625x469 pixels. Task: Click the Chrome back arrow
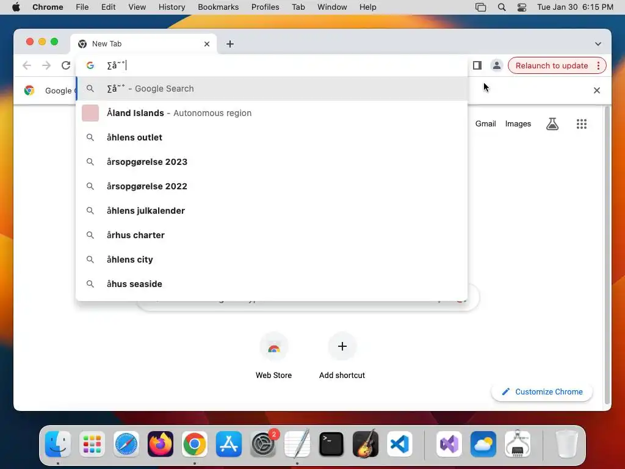[x=27, y=65]
